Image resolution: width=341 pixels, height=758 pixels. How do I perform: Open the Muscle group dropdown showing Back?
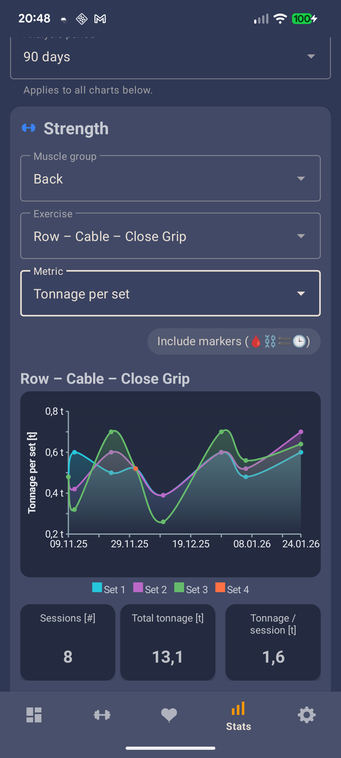point(170,178)
